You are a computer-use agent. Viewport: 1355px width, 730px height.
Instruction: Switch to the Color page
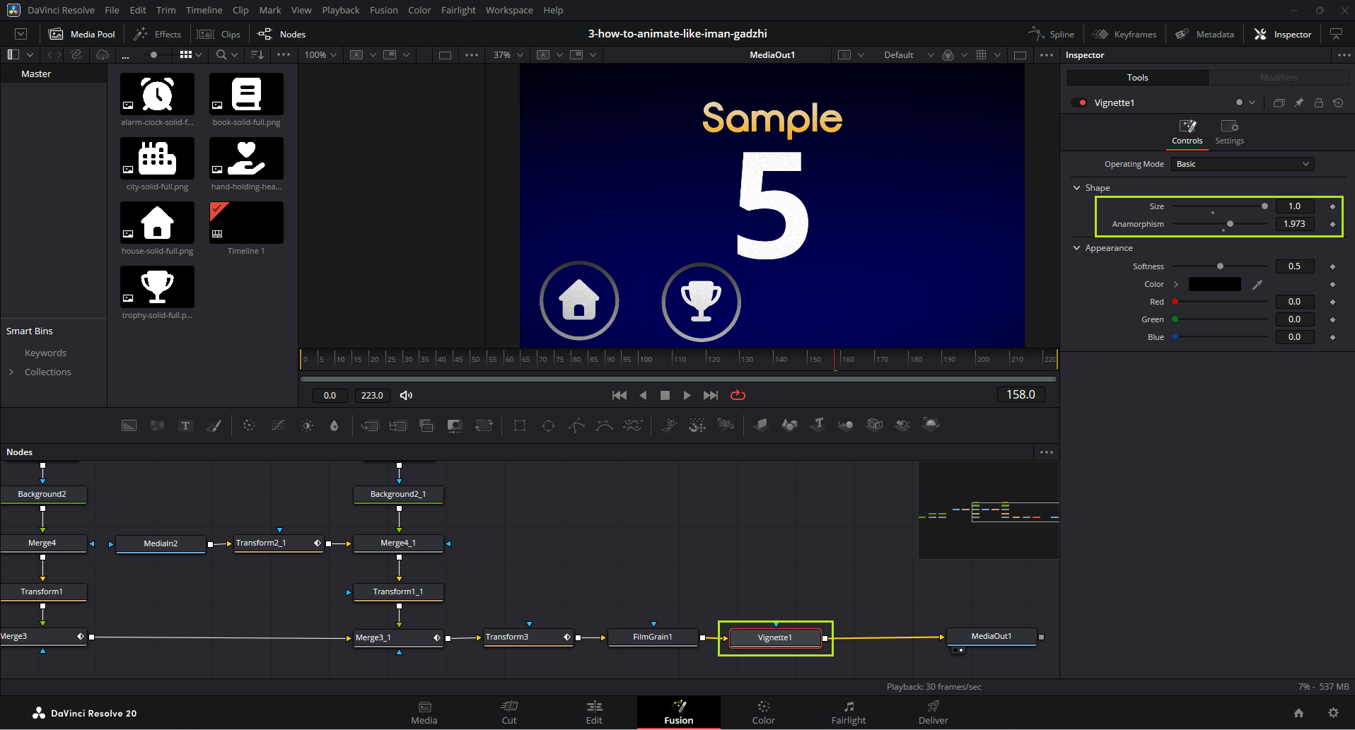pyautogui.click(x=763, y=712)
